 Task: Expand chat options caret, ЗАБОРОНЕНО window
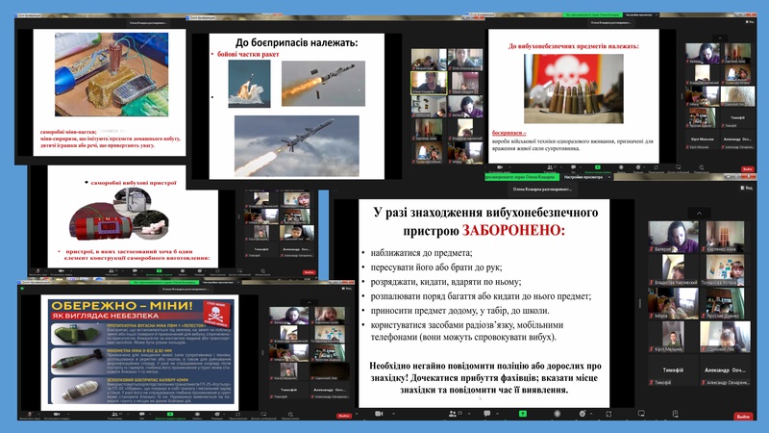point(497,414)
